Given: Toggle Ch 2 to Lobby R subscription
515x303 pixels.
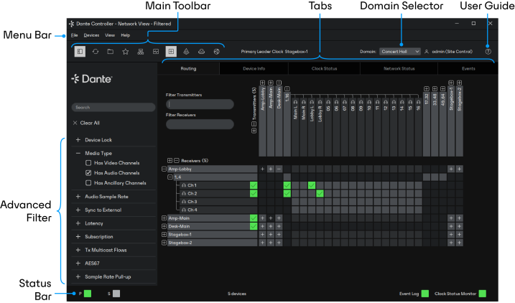Looking at the screenshot, I should (320, 194).
